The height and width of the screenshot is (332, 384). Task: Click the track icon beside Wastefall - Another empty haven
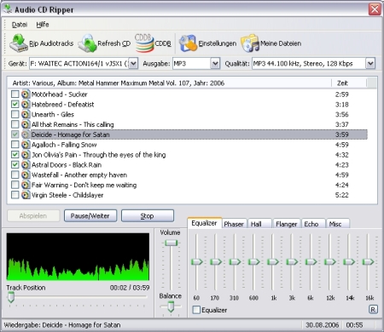click(26, 175)
